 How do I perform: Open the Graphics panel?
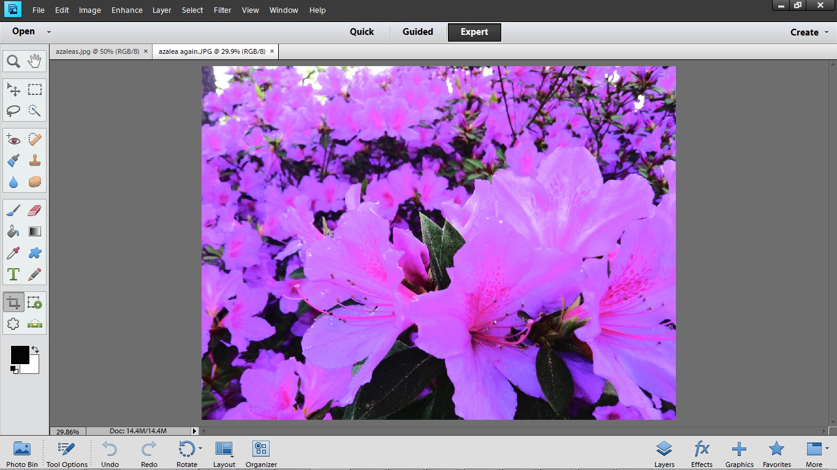(x=739, y=454)
